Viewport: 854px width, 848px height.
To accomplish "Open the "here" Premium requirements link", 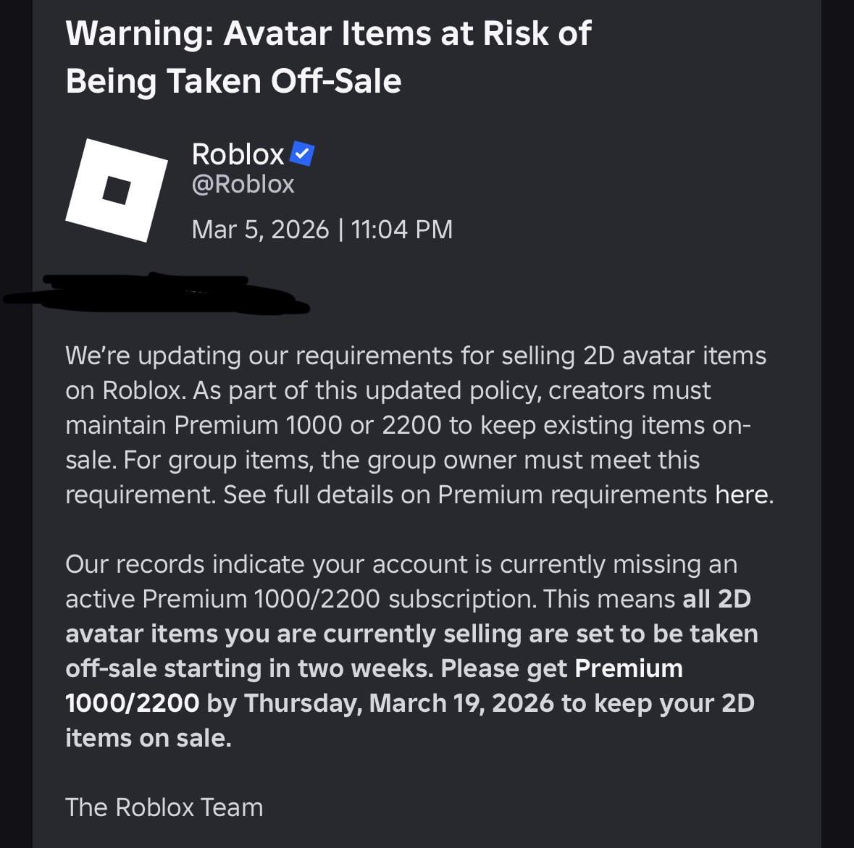I will point(741,495).
